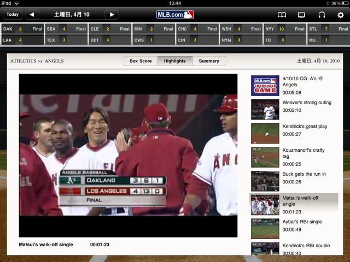Select SEA vs TEX scoreboard game

(66, 34)
